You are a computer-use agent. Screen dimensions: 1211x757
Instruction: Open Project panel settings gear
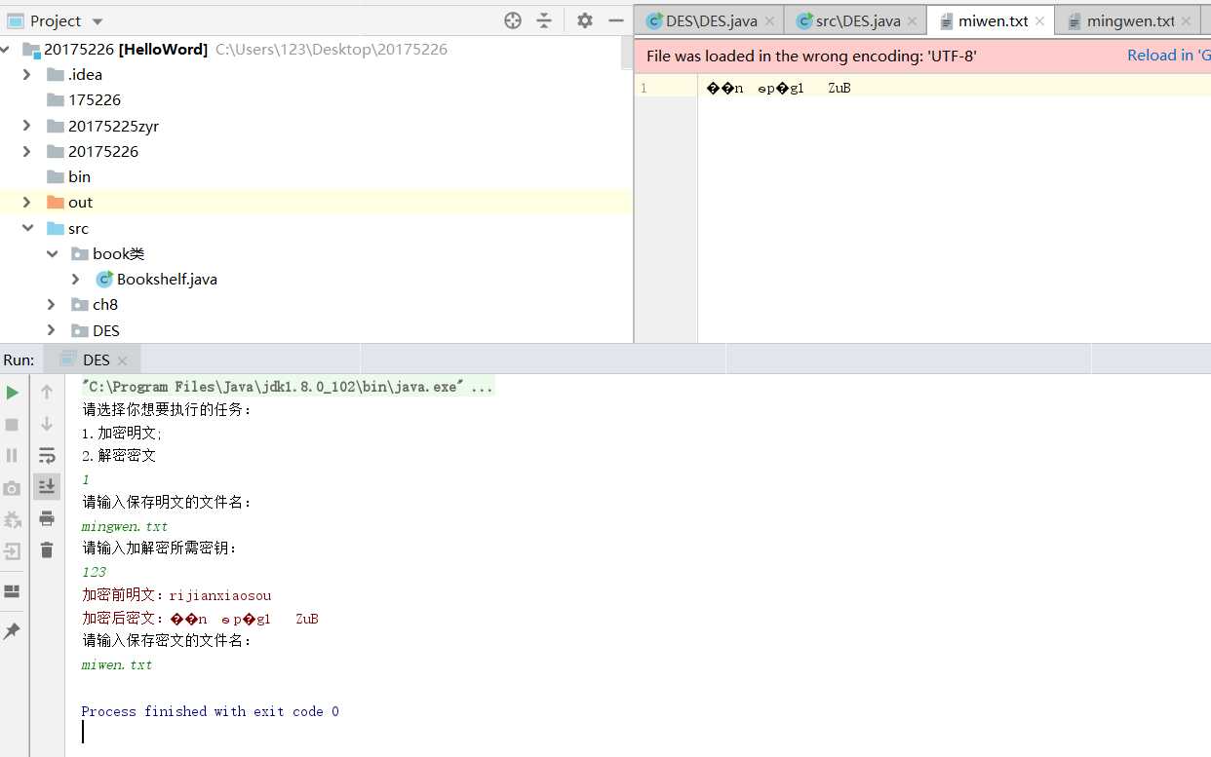tap(585, 20)
